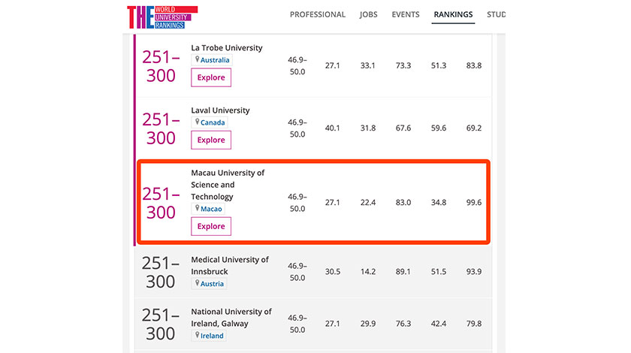Click the location pin icon beside Ireland
631x353 pixels.
[x=197, y=336]
